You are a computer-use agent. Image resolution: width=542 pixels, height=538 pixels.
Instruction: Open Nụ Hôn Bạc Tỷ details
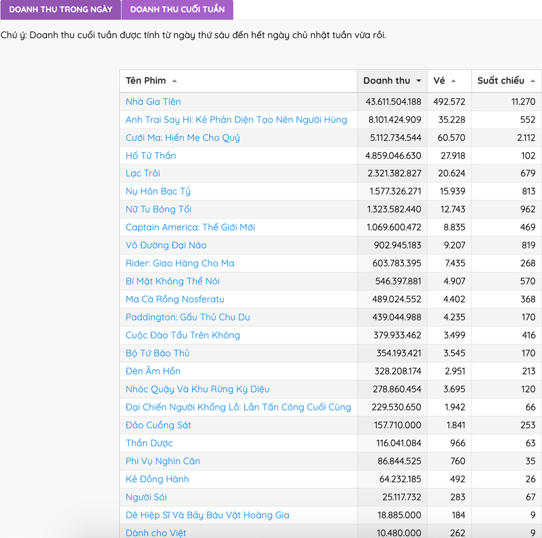[158, 192]
